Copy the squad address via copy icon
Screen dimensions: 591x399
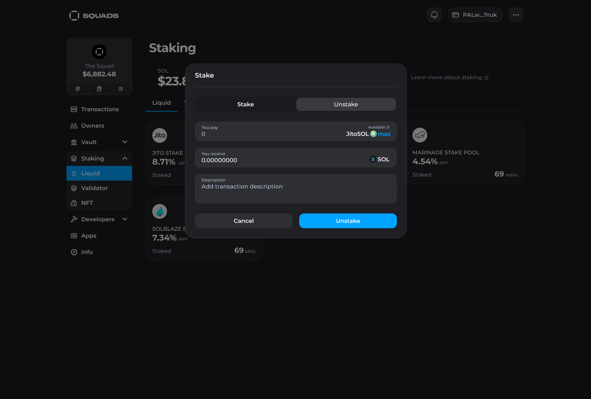[x=99, y=89]
